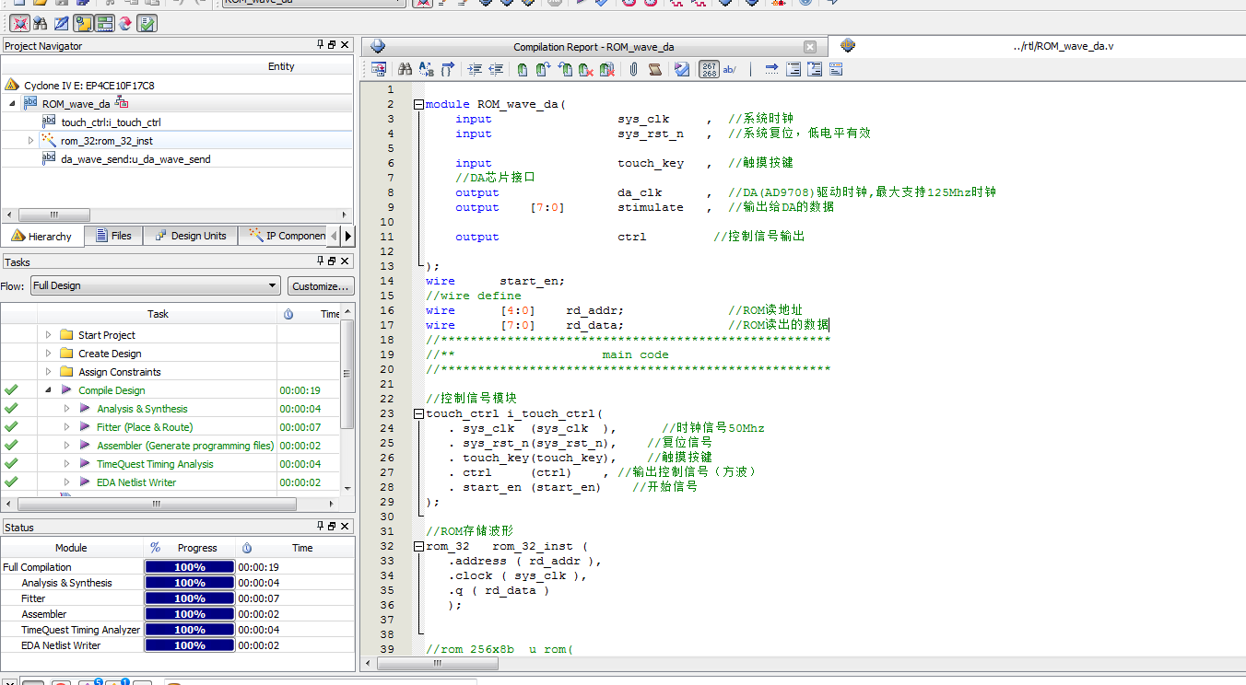Image resolution: width=1246 pixels, height=685 pixels.
Task: Click the Replace (A to B) editor icon
Action: point(426,69)
